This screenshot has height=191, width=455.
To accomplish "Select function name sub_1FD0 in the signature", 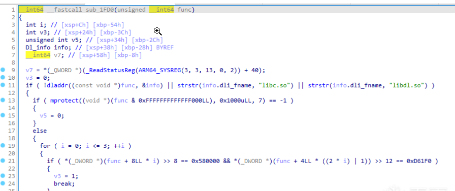I will [101, 10].
